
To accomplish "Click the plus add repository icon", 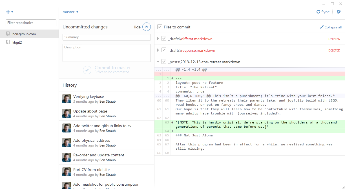I will [x=8, y=12].
